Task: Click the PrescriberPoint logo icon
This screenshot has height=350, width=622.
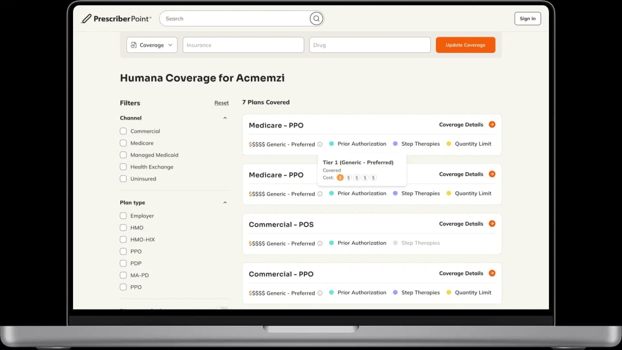Action: [87, 18]
